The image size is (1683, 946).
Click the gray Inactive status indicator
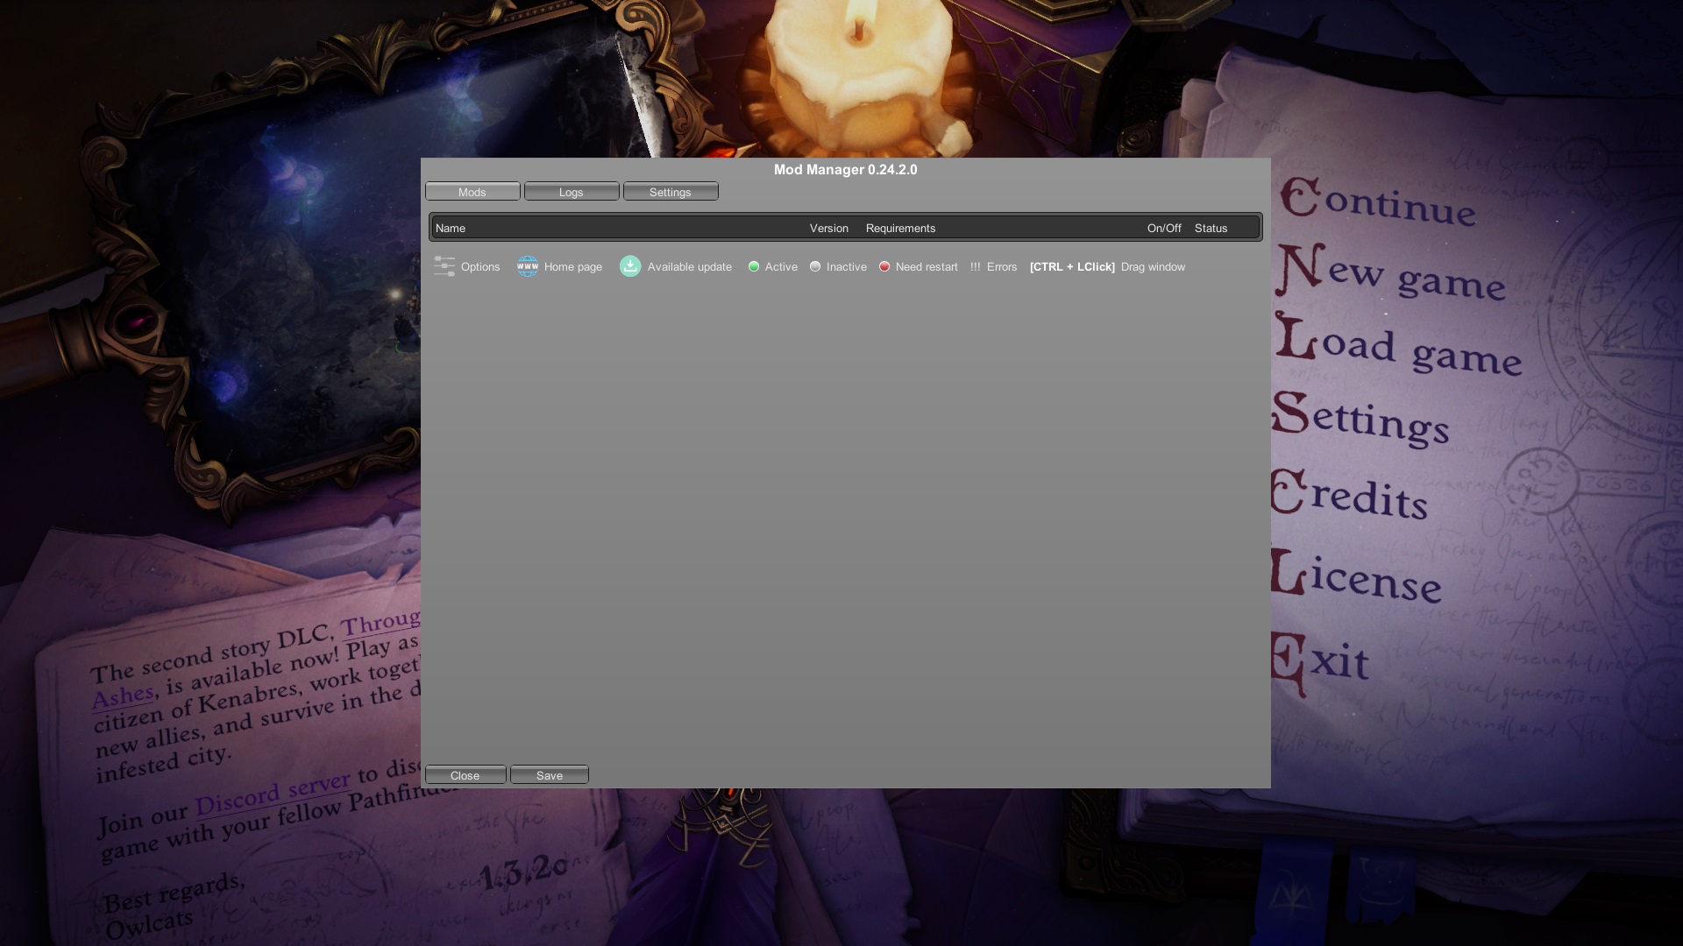815,266
